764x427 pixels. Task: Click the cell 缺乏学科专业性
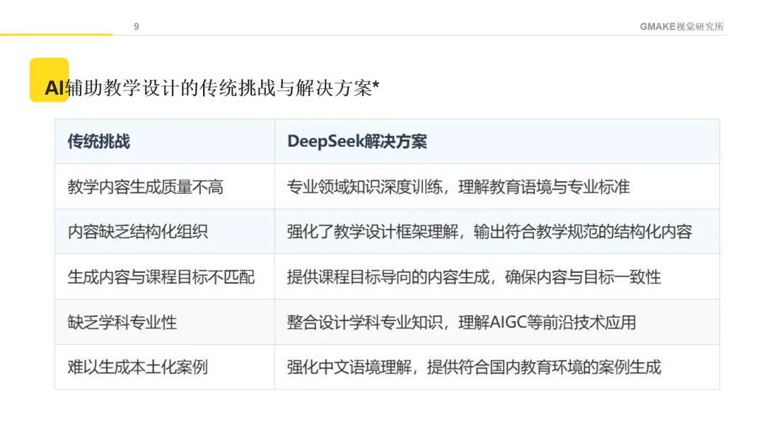click(x=165, y=322)
